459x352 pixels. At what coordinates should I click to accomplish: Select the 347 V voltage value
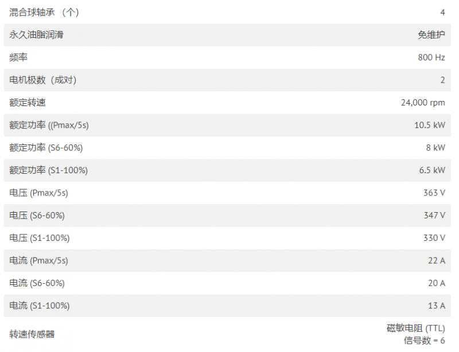click(434, 216)
